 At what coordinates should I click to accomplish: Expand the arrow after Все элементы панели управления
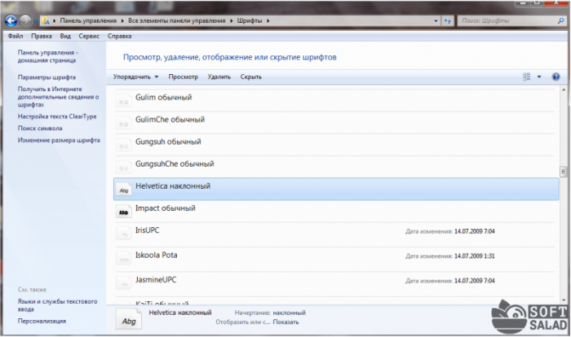point(231,20)
